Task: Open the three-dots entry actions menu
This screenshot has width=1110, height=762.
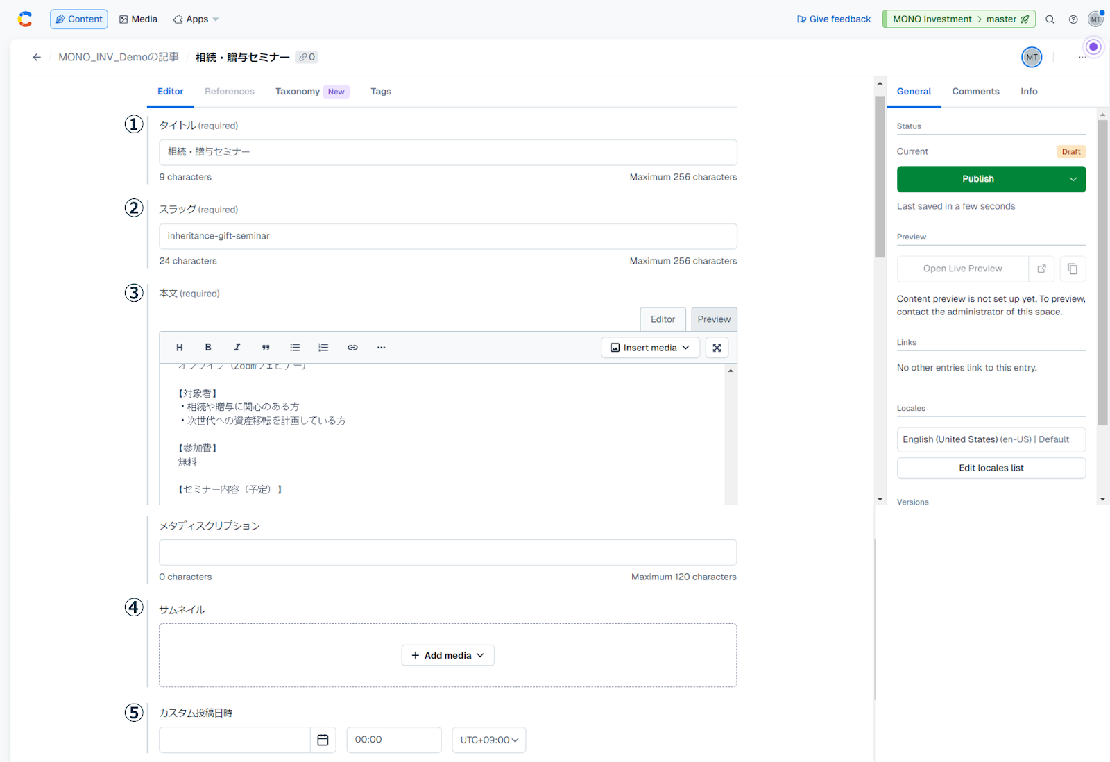Action: [x=1082, y=57]
